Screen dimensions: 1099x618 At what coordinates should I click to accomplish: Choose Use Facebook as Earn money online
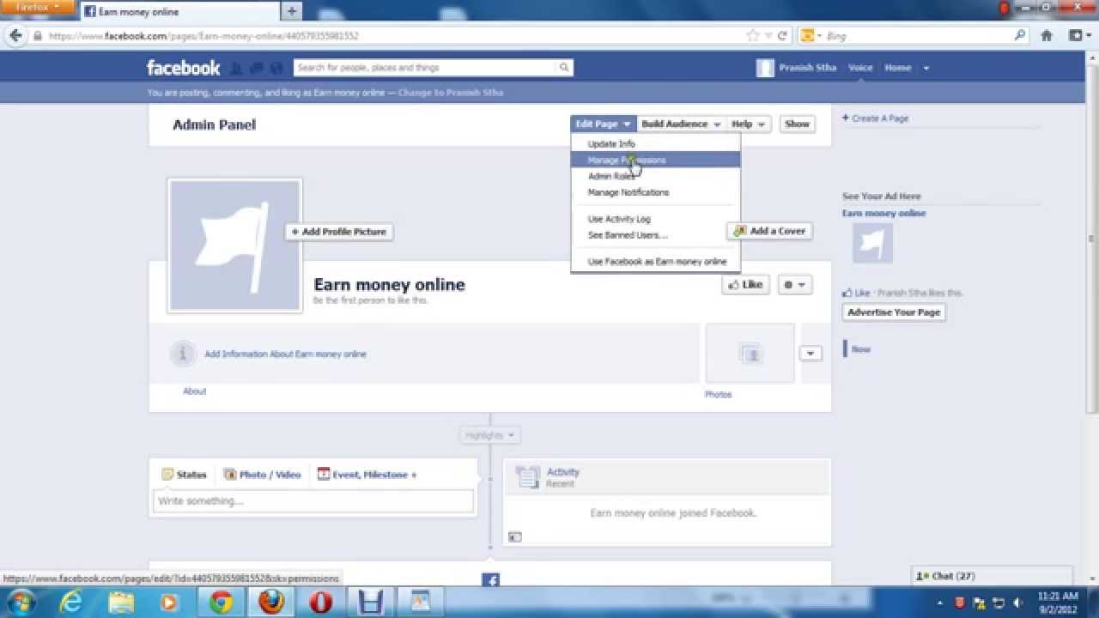[x=657, y=262]
